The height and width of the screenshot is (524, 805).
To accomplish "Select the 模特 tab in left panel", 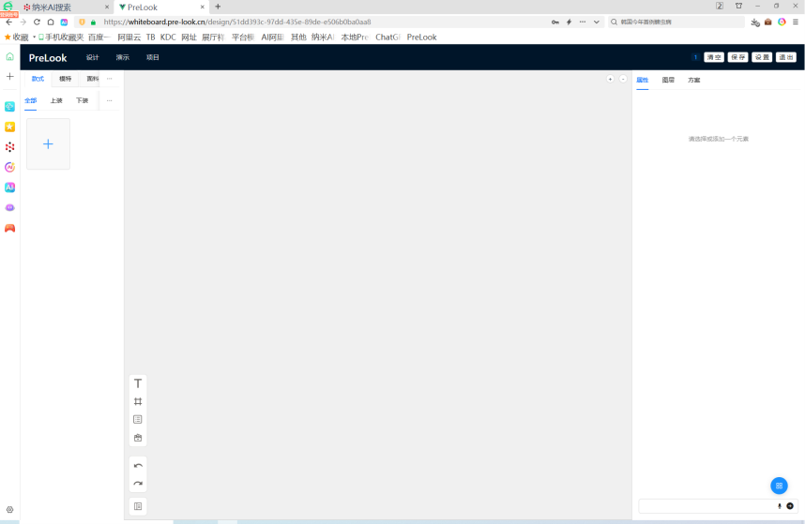I will pos(65,79).
